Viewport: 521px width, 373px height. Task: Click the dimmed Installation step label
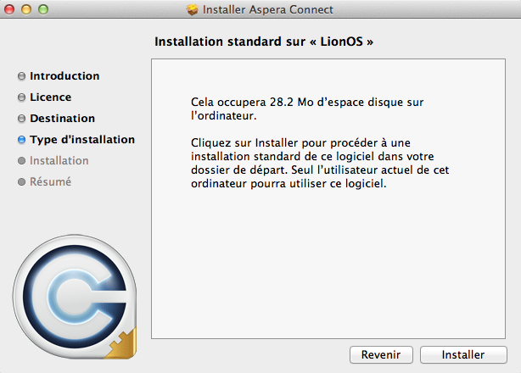click(59, 161)
